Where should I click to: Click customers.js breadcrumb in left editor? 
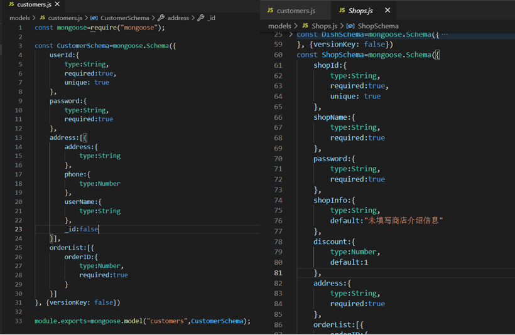pos(65,18)
